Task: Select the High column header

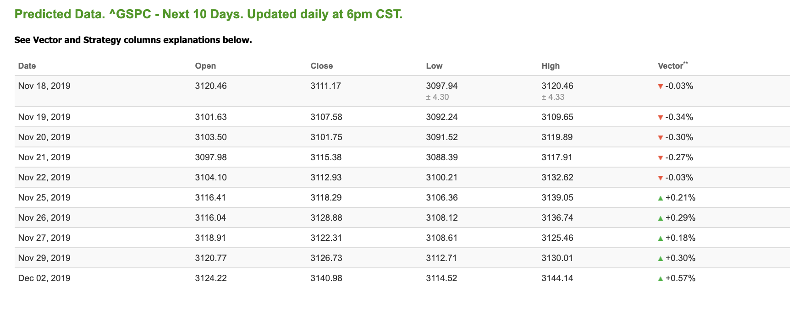Action: click(551, 66)
